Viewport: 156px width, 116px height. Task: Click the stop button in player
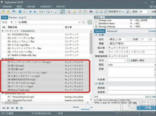point(17,108)
